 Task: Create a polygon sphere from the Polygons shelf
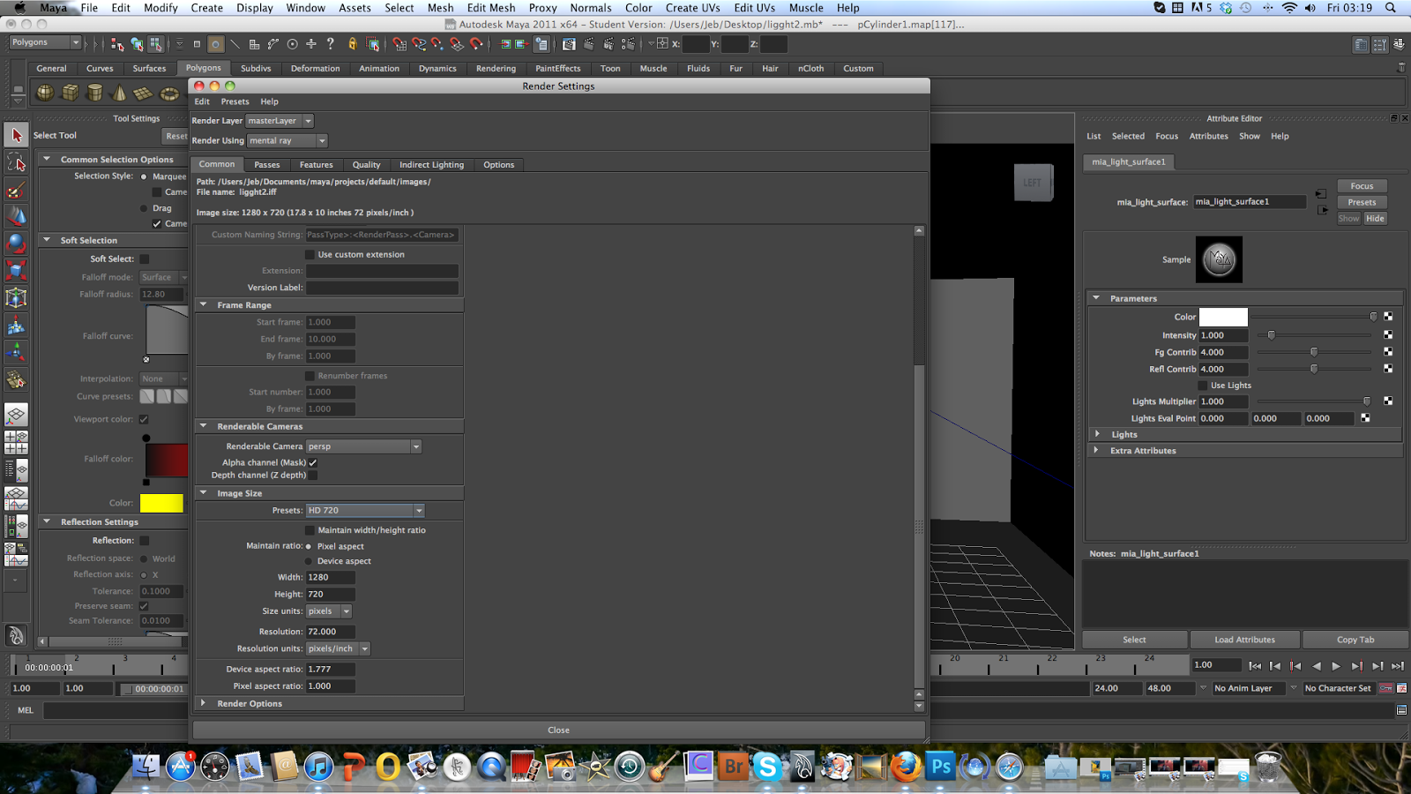44,92
